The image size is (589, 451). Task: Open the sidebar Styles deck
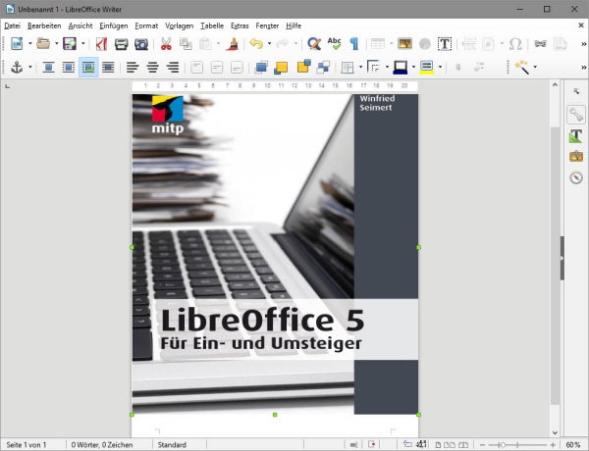tap(576, 136)
